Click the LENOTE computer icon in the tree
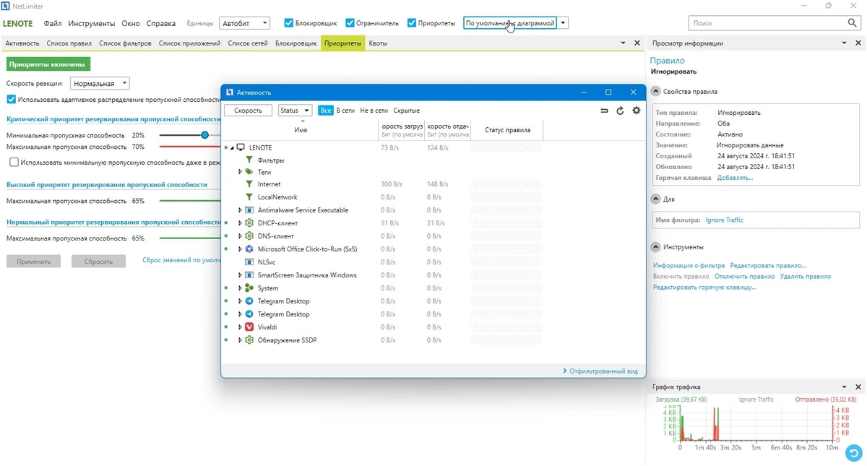 pyautogui.click(x=241, y=147)
